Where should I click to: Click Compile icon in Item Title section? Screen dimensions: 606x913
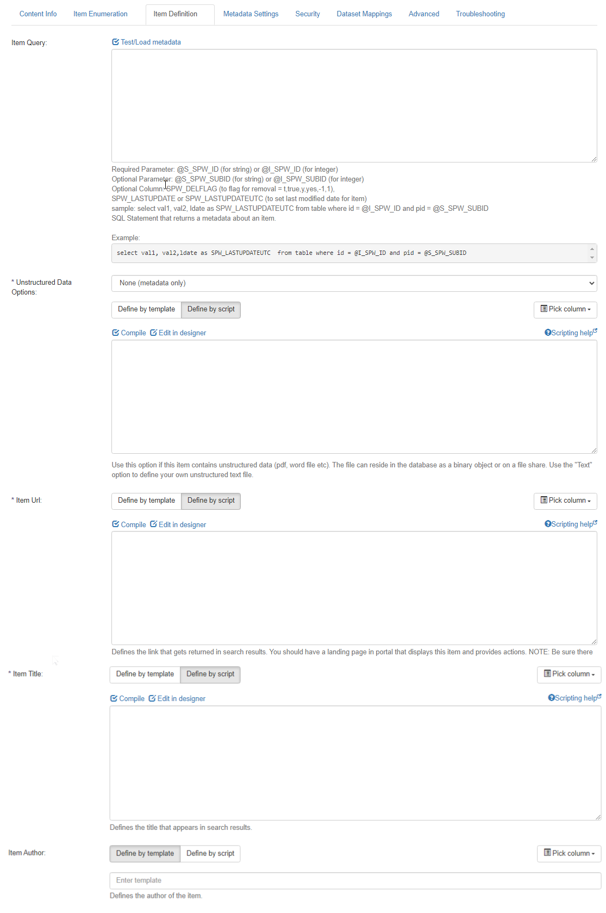point(114,698)
